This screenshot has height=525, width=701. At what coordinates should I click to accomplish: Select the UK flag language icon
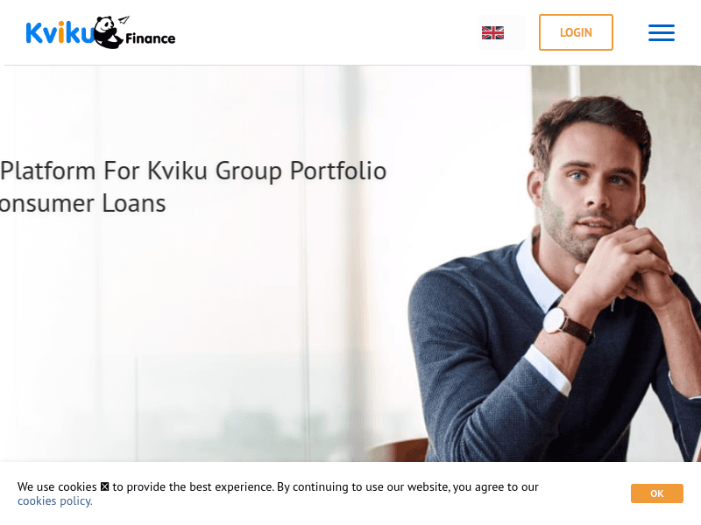click(492, 32)
